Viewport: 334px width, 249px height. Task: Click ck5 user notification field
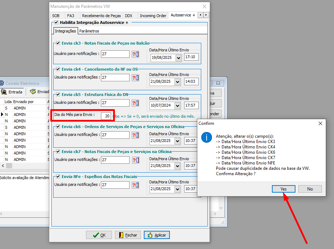[x=115, y=103]
